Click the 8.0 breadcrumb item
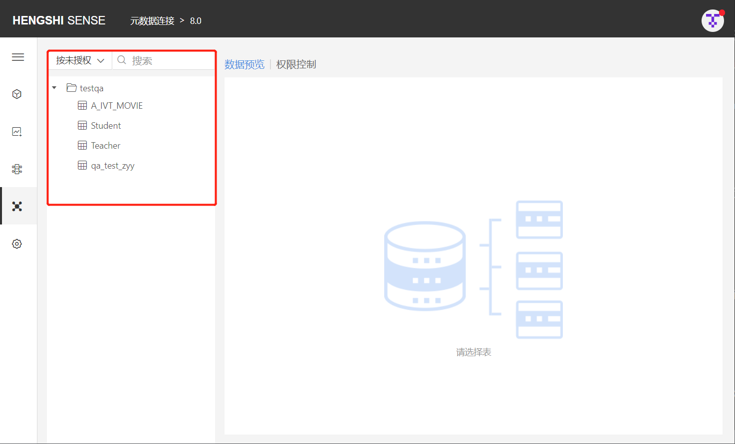The image size is (735, 444). 196,20
